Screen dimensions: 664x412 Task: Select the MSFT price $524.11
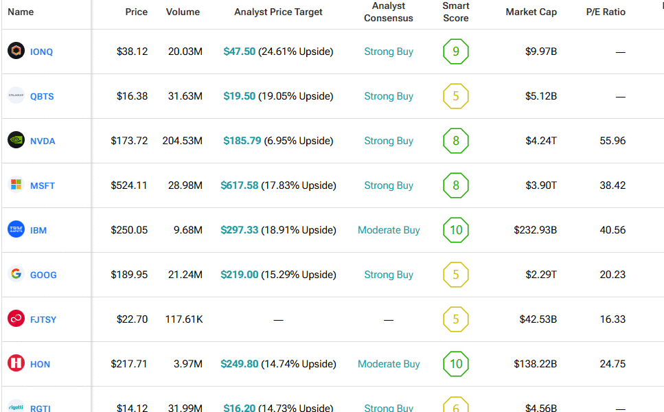click(x=128, y=185)
